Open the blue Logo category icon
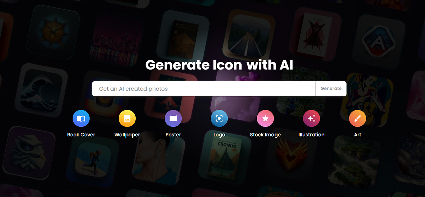This screenshot has height=197, width=425. 219,119
